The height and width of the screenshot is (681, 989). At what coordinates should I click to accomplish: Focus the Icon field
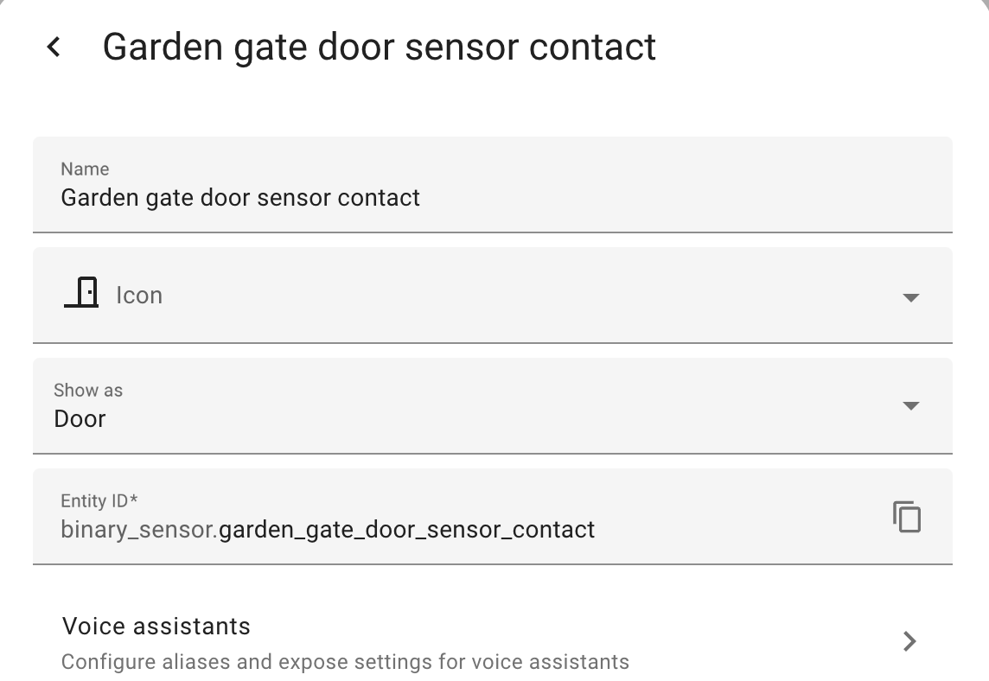pyautogui.click(x=432, y=295)
